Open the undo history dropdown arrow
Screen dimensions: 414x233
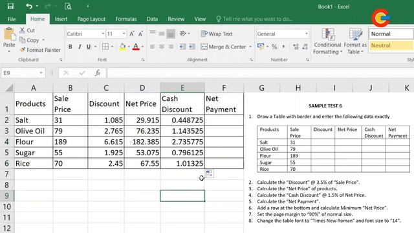[37, 6]
